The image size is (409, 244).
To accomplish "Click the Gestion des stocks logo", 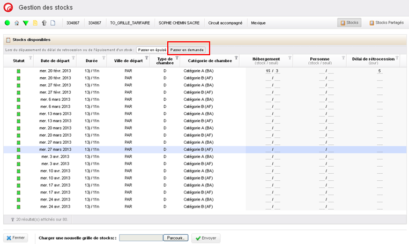I will click(8, 8).
